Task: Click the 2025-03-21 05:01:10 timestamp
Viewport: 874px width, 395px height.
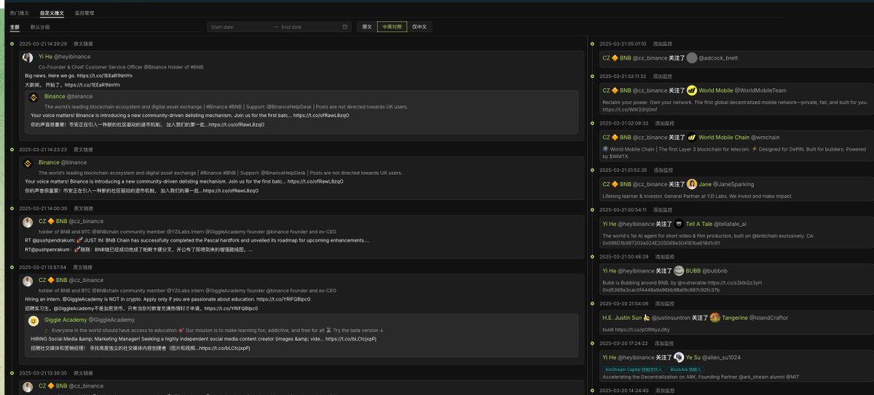Action: [622, 44]
